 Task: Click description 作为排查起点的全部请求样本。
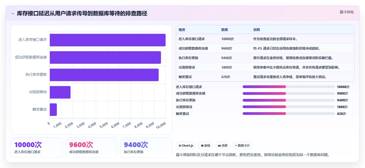[x=275, y=39]
